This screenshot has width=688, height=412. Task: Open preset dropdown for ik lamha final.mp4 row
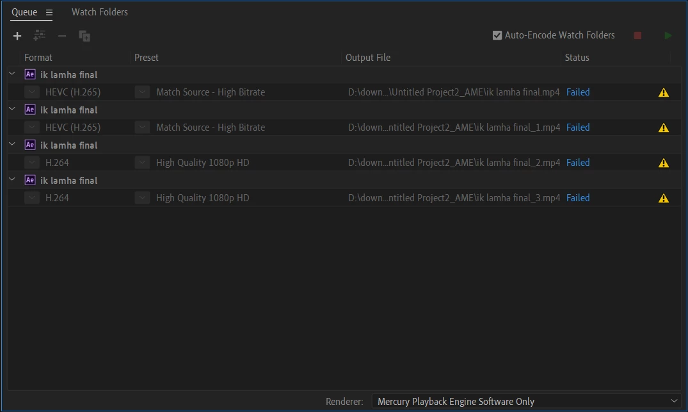(x=142, y=92)
